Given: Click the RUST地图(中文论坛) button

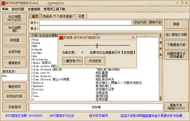Looking at the screenshot, I should click(15, 18).
